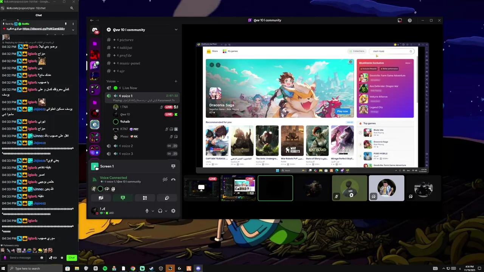Open Kick channel points icon
The height and width of the screenshot is (272, 484).
click(53, 258)
